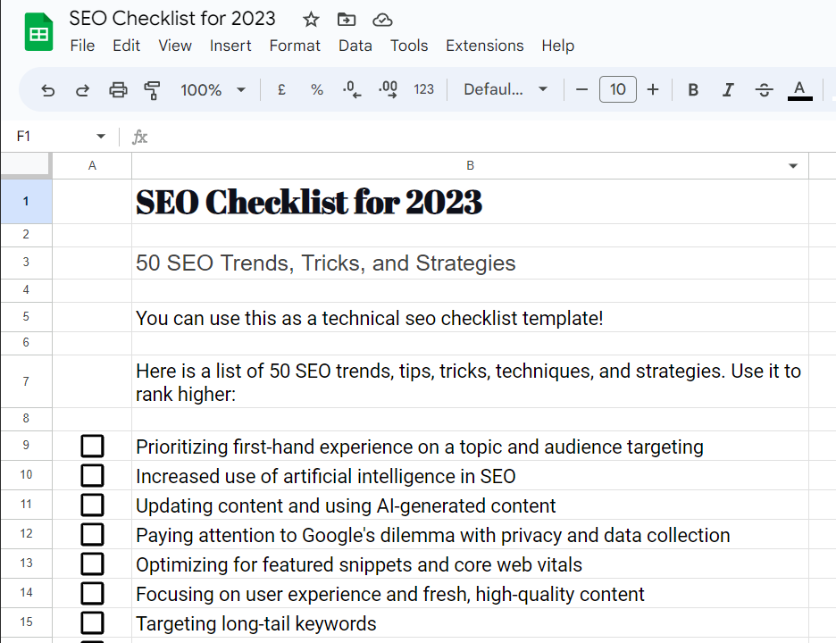Check the cloud document status icon
This screenshot has width=836, height=643.
[382, 19]
